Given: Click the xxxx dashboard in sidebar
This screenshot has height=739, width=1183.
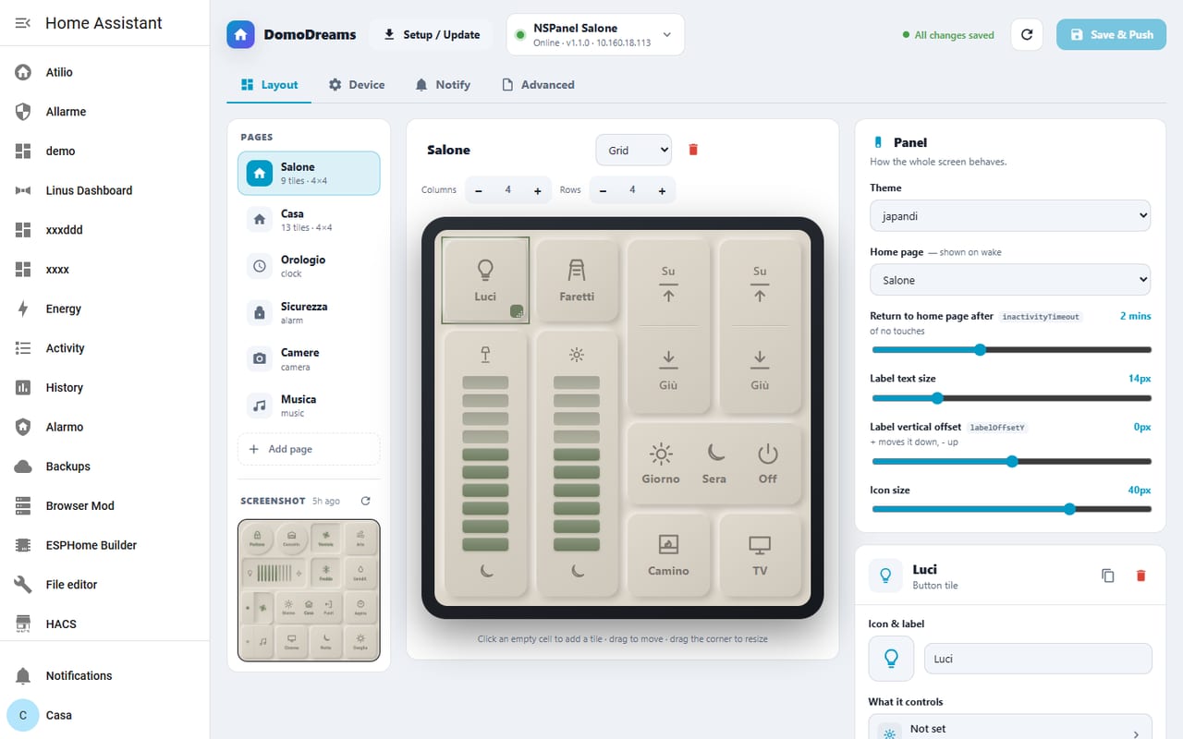Looking at the screenshot, I should pos(104,270).
